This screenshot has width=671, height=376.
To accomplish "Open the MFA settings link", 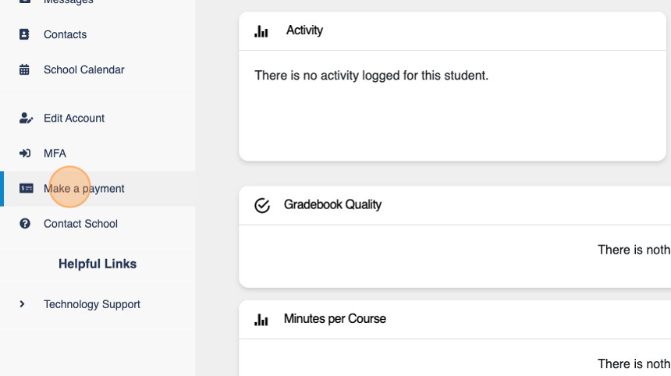I will [x=55, y=153].
